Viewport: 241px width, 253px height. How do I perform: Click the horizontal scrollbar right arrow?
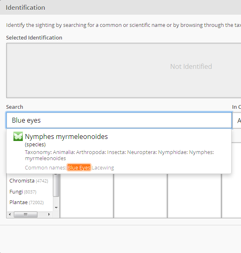pyautogui.click(x=49, y=214)
